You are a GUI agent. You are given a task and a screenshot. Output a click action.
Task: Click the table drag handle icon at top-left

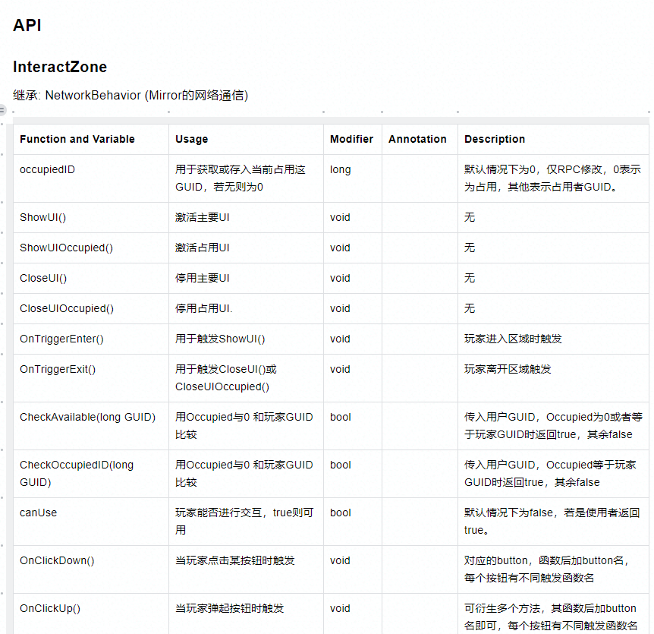click(x=2, y=110)
